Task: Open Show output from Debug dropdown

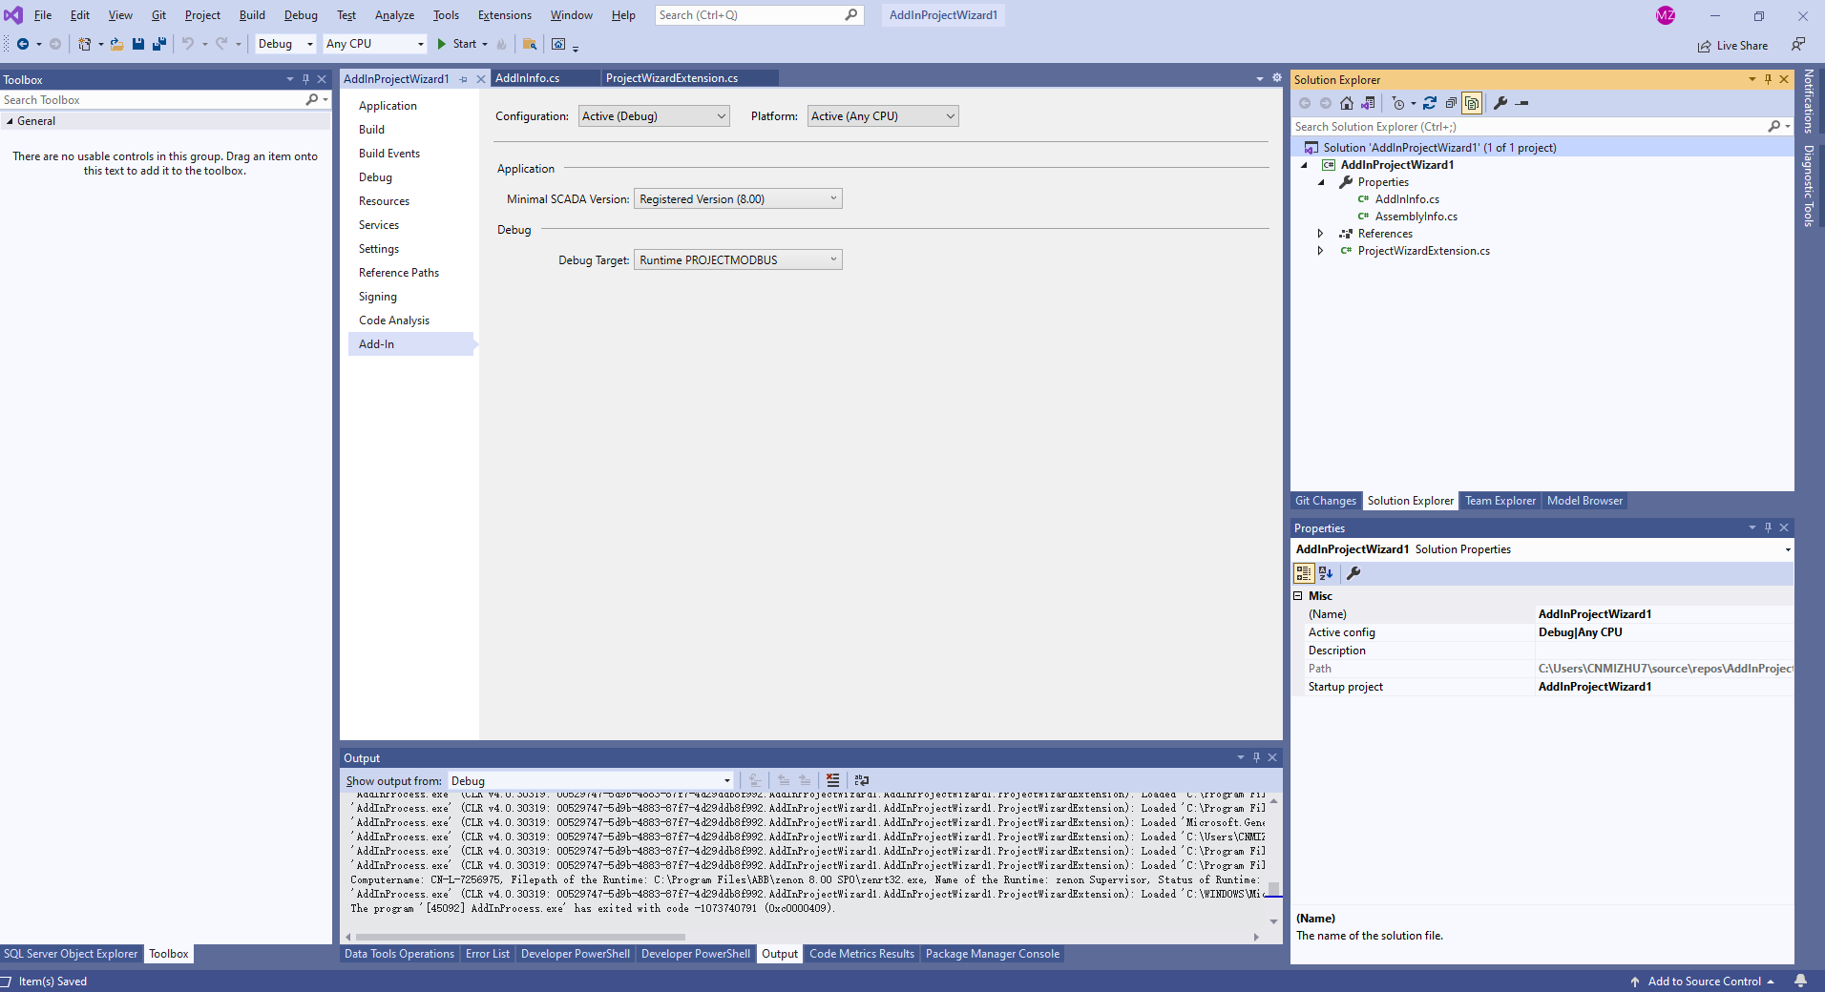Action: coord(591,781)
